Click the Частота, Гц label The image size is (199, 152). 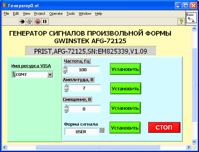coord(77,61)
